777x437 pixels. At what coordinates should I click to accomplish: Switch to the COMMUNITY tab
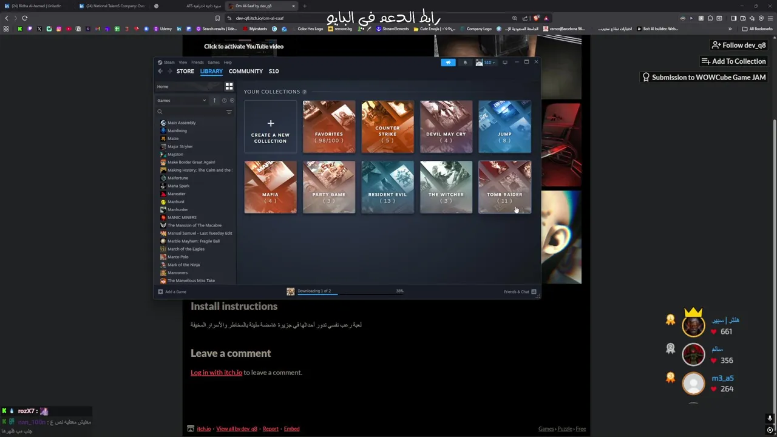click(x=246, y=71)
